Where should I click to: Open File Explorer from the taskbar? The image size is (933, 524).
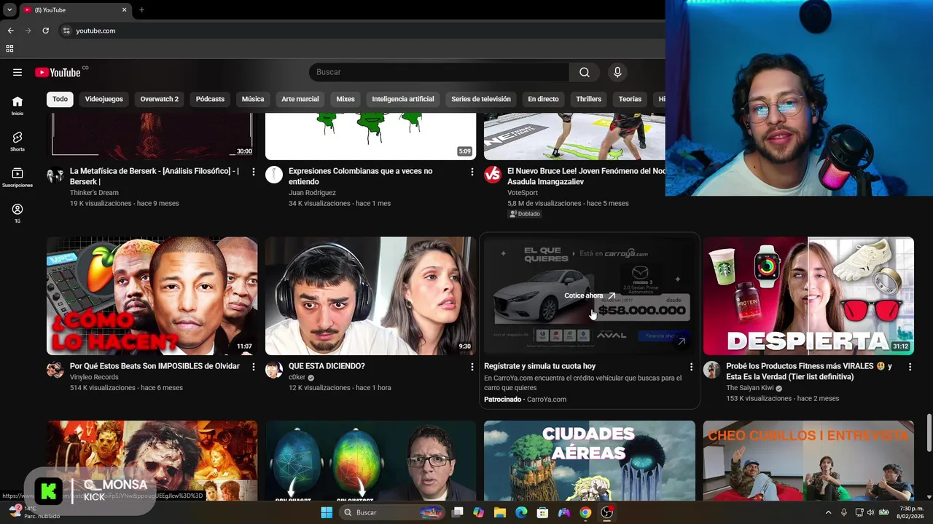(x=499, y=512)
